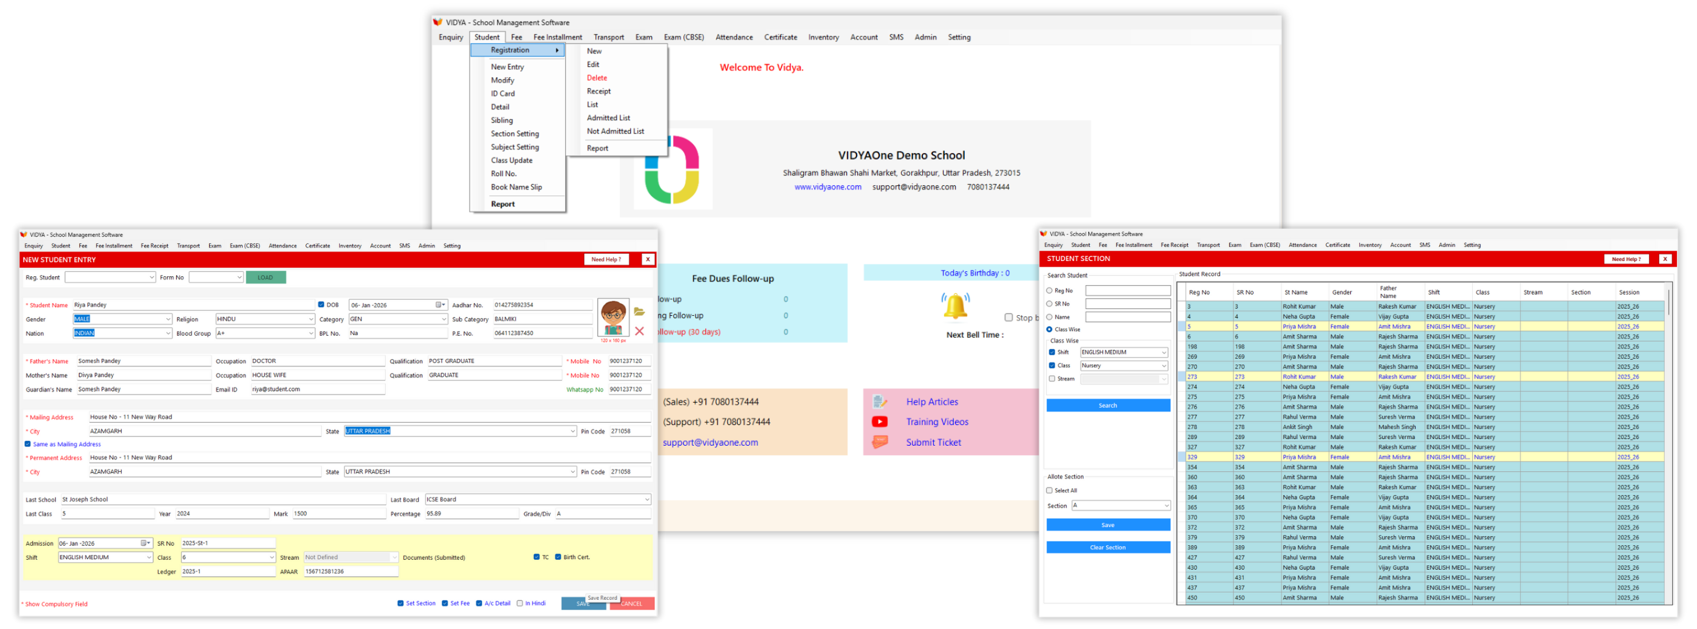This screenshot has width=1697, height=629.
Task: Click Save in Allote Section
Action: point(1108,526)
